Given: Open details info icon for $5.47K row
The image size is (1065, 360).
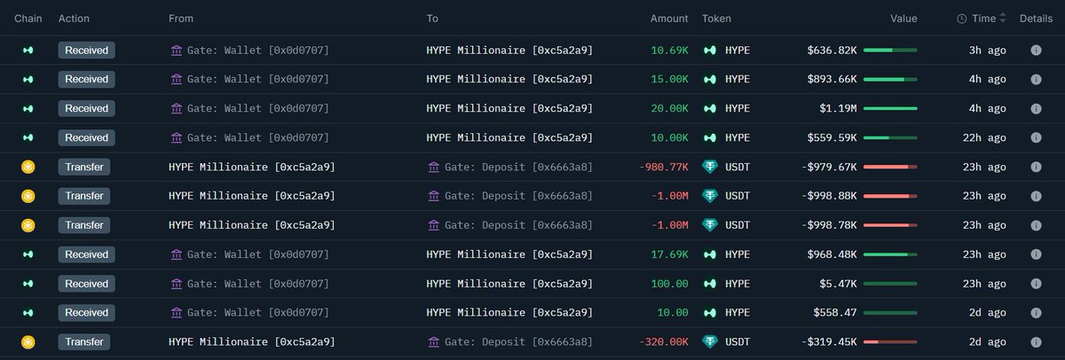Looking at the screenshot, I should pyautogui.click(x=1036, y=285).
